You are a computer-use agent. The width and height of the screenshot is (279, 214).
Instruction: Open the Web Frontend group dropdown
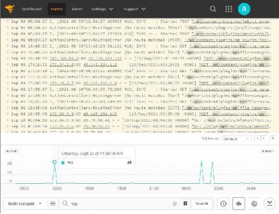[x=24, y=204]
